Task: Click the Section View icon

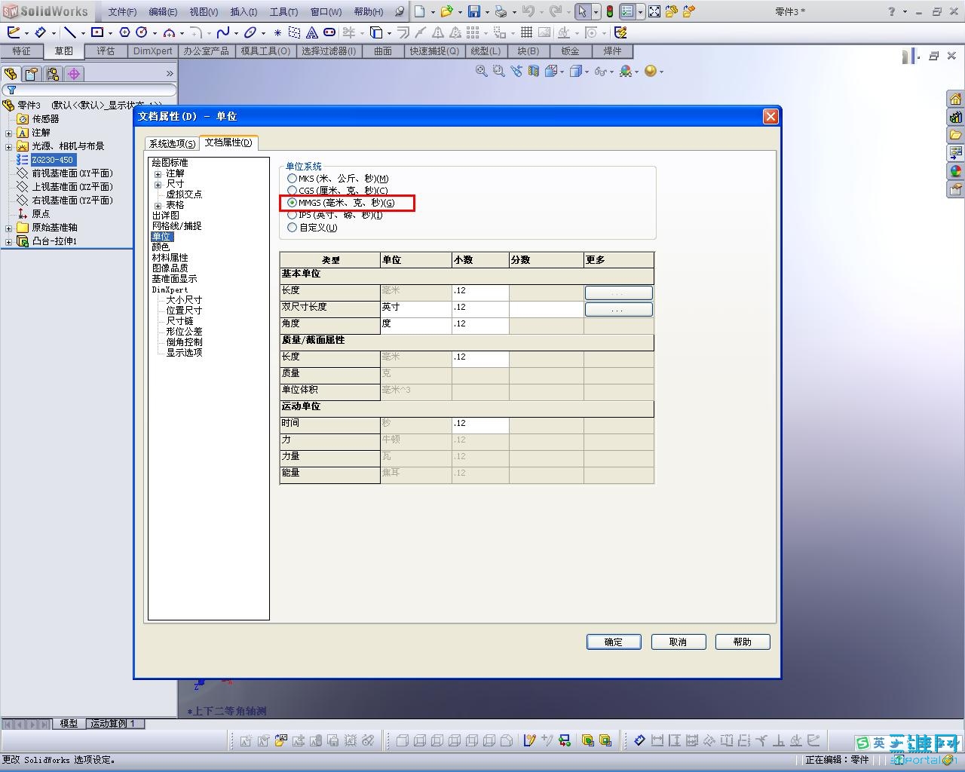Action: click(x=534, y=71)
